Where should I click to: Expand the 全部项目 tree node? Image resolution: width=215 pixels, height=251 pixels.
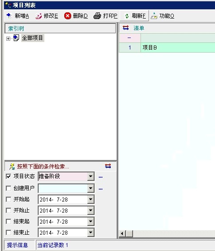tap(8, 38)
